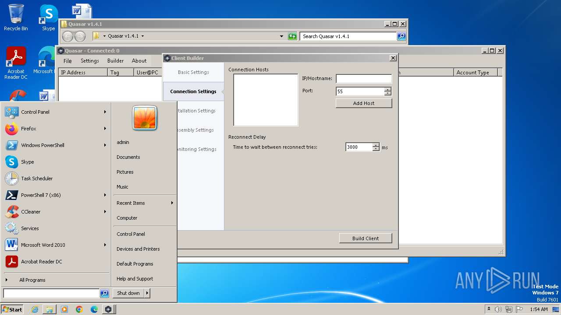The image size is (561, 315).
Task: Click the Start button
Action: click(12, 309)
